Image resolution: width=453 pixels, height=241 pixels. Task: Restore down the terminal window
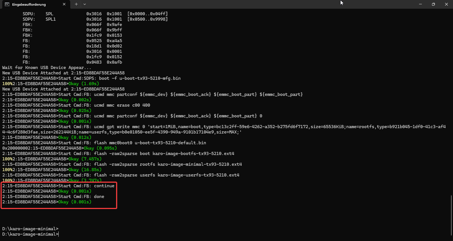[433, 4]
